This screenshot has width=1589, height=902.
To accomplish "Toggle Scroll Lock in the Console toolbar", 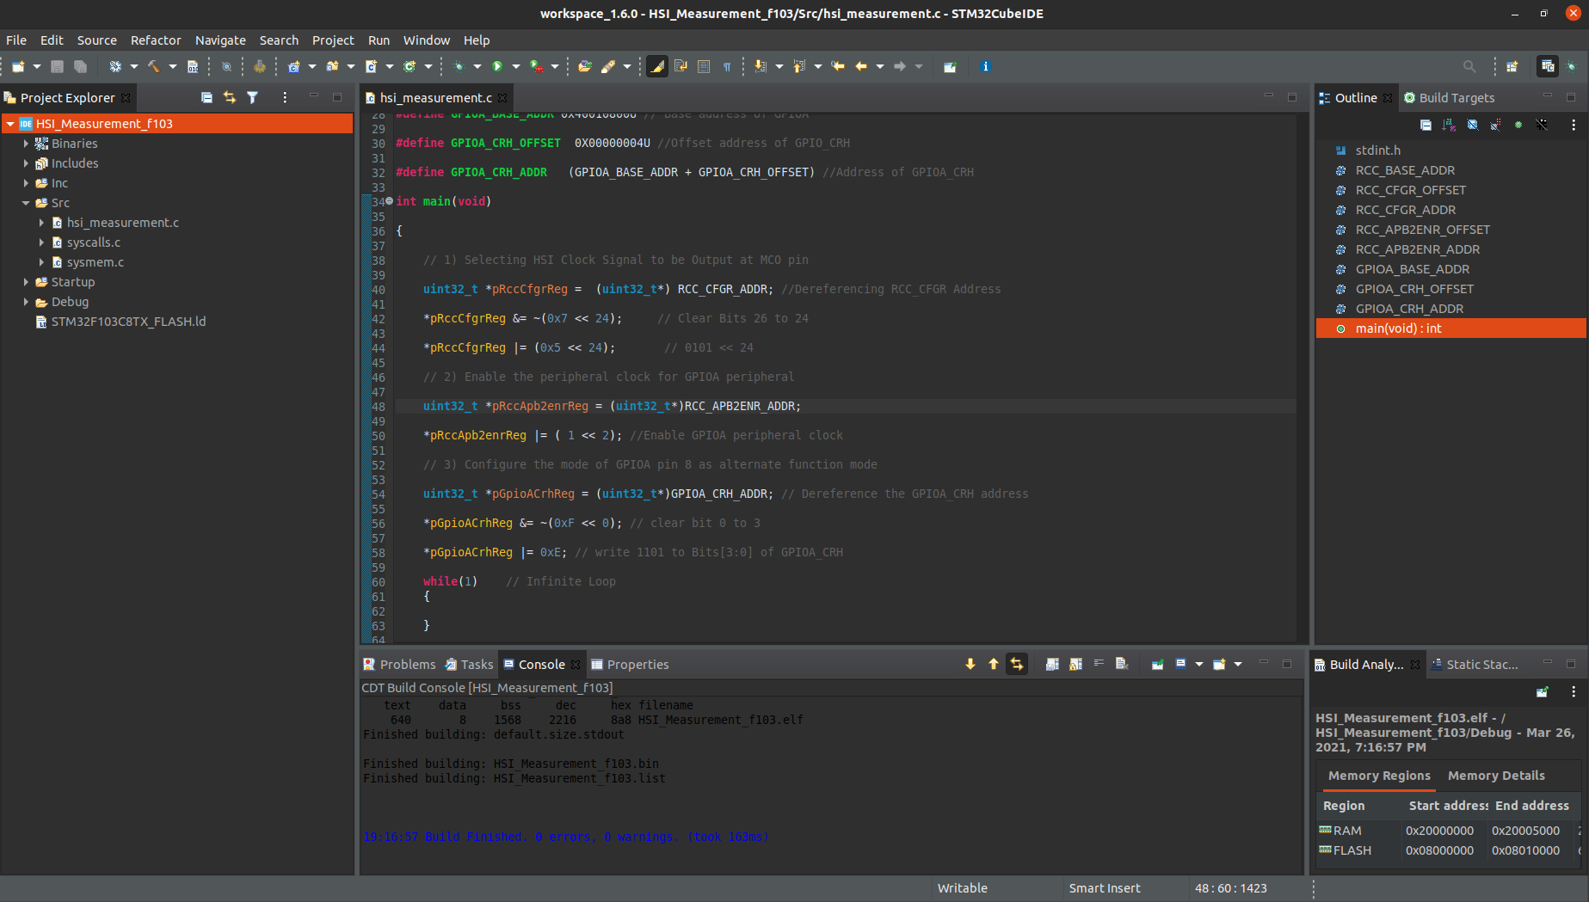I will (1075, 664).
